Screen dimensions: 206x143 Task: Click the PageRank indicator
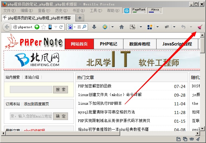139,10
